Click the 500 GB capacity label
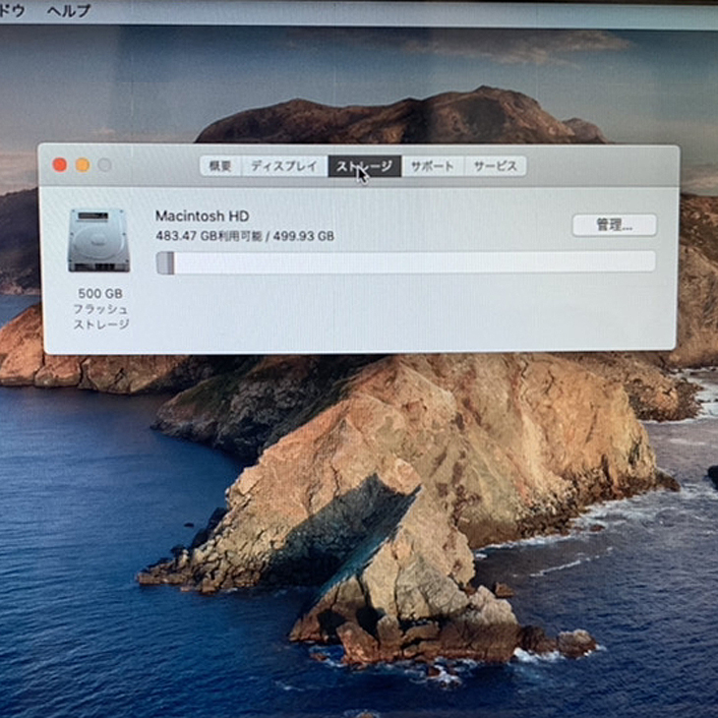718x718 pixels. [98, 293]
